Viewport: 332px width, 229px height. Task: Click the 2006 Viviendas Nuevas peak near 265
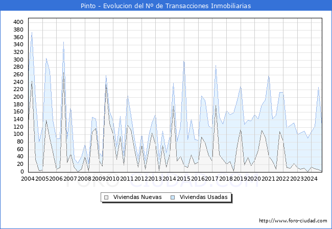tap(63, 73)
